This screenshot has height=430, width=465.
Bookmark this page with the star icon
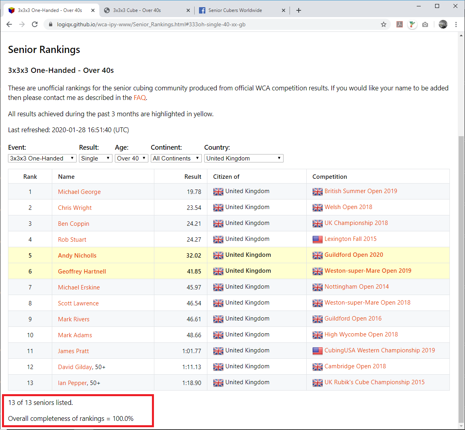click(x=384, y=24)
